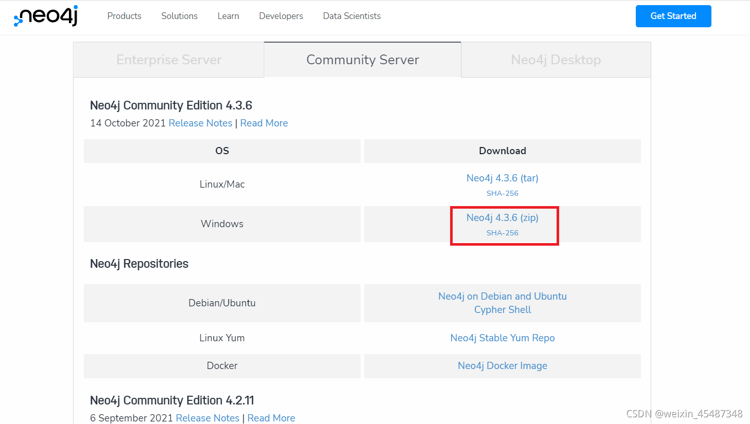This screenshot has width=750, height=424.
Task: Switch to the Enterprise Server tab
Action: tap(169, 60)
